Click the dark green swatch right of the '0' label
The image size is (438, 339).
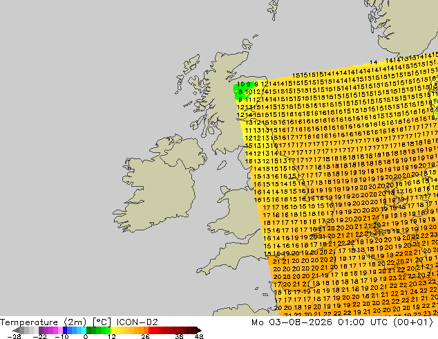pyautogui.click(x=89, y=330)
